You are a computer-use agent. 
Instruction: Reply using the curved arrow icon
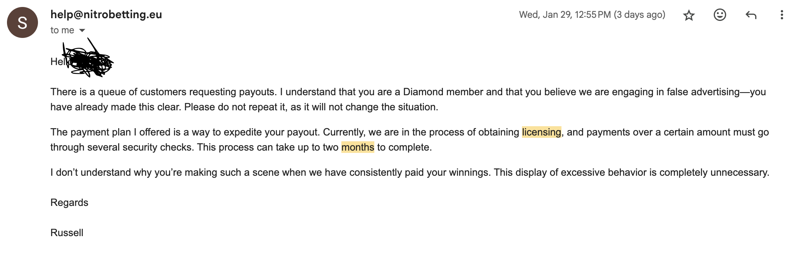click(751, 15)
